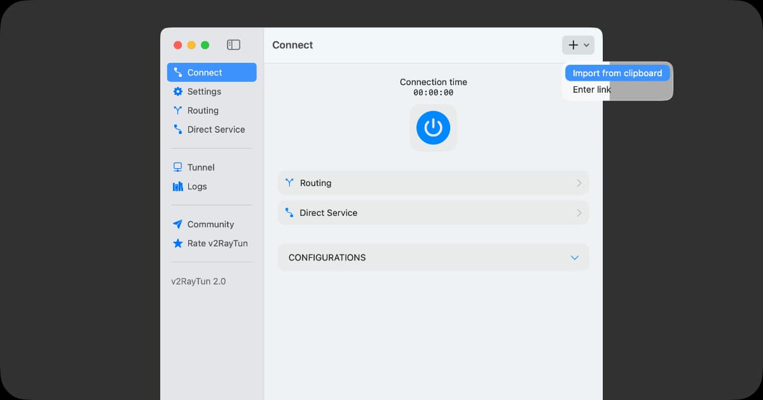The image size is (763, 400).
Task: Click the Connection time counter
Action: coord(433,93)
